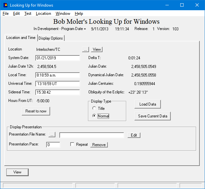Select the Normal display type radio button
The image size is (205, 189).
(x=94, y=116)
